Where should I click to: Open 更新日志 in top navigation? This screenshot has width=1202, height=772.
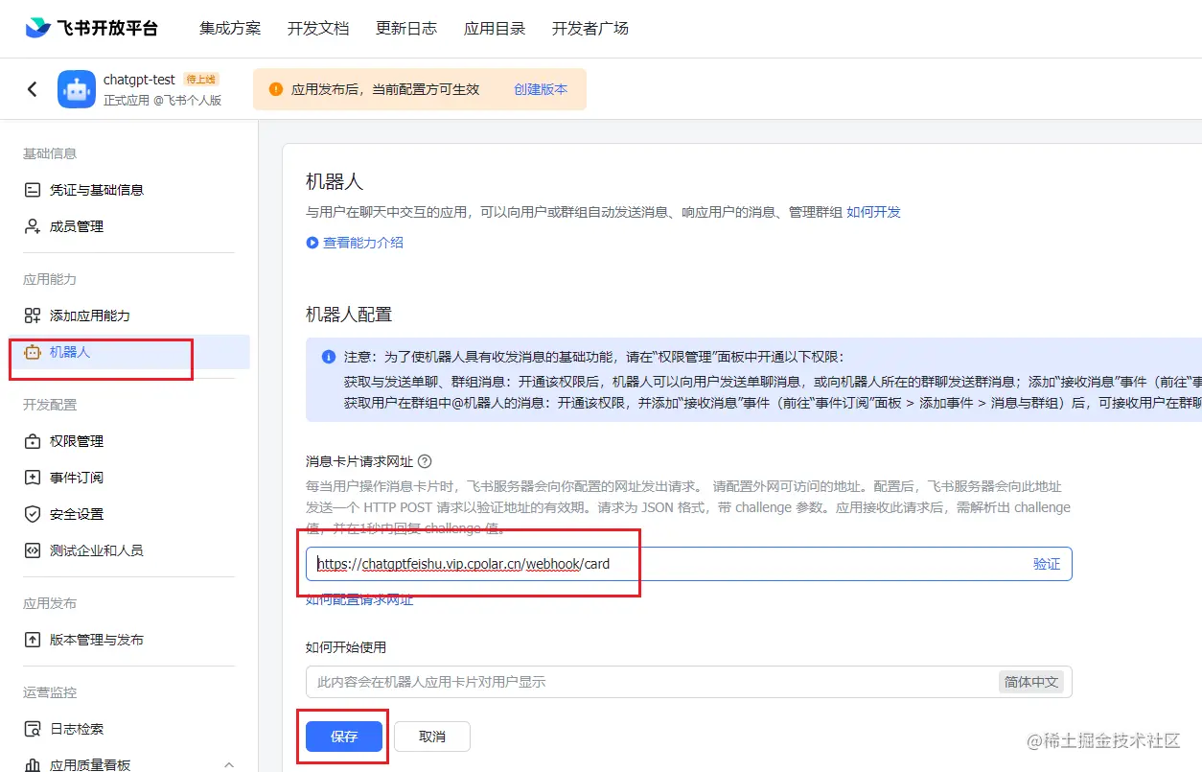406,28
